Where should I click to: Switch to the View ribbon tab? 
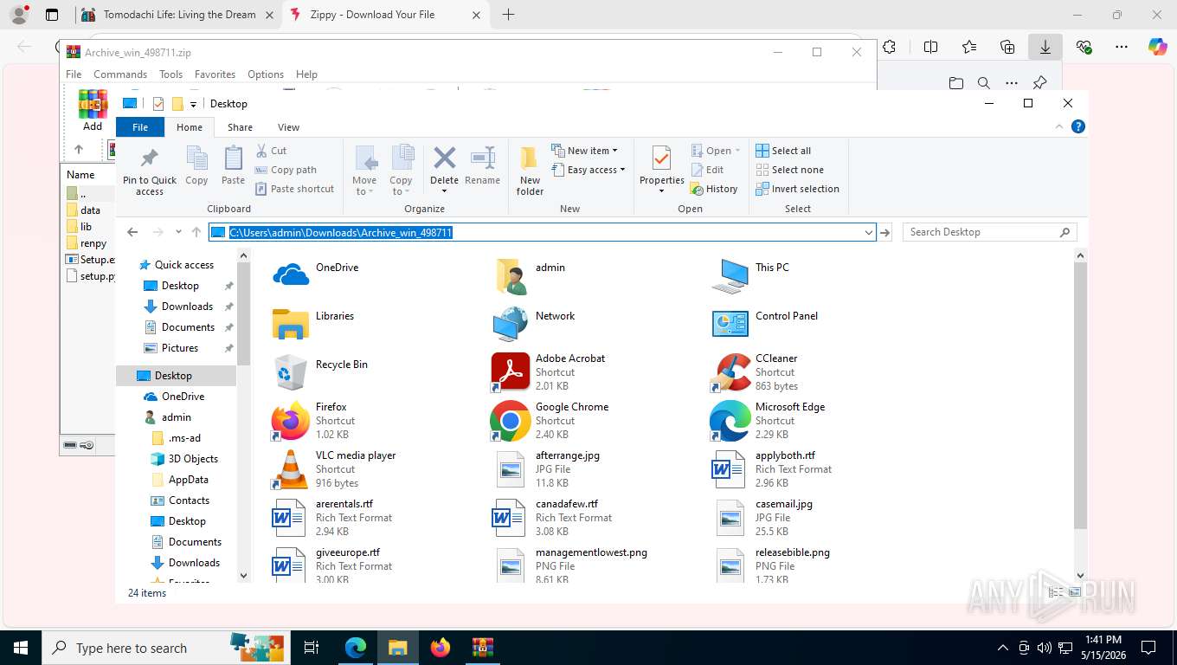(288, 127)
